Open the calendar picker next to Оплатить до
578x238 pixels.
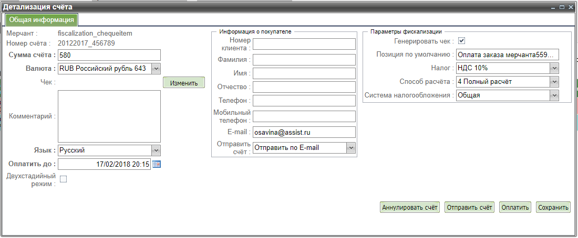tap(157, 164)
